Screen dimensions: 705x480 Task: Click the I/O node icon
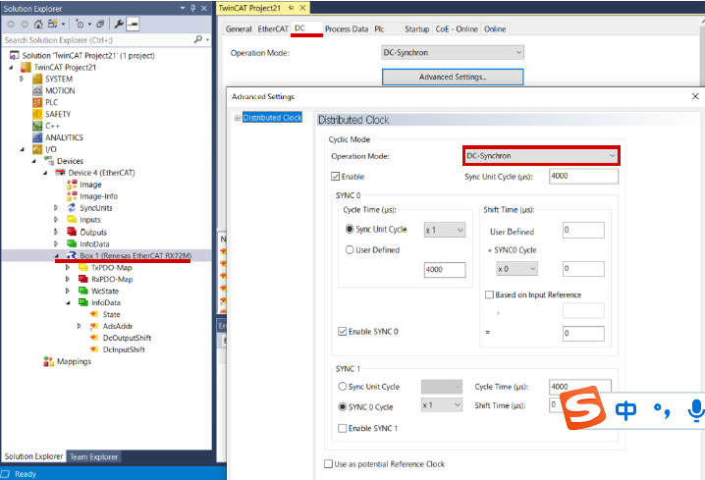click(x=37, y=149)
